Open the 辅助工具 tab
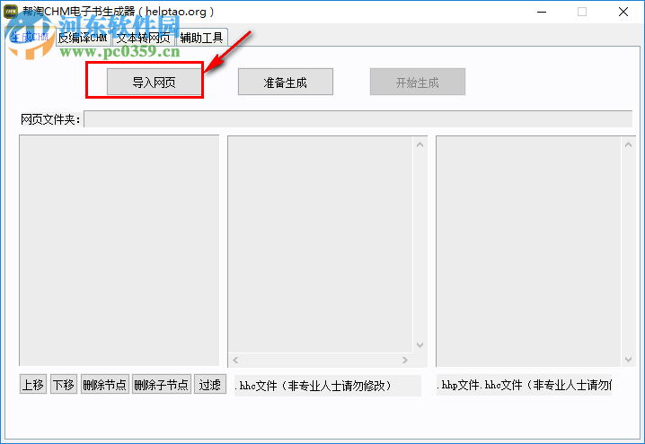 201,38
